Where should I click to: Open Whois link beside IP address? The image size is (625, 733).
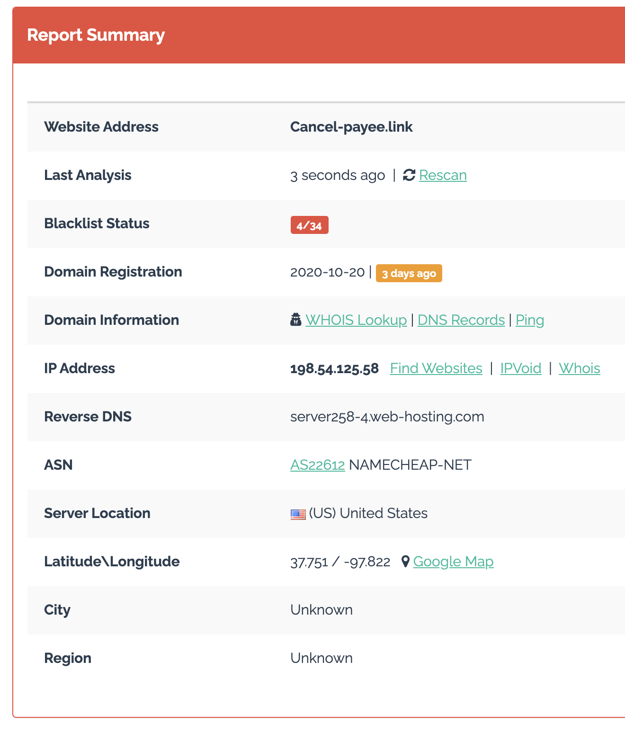point(579,368)
